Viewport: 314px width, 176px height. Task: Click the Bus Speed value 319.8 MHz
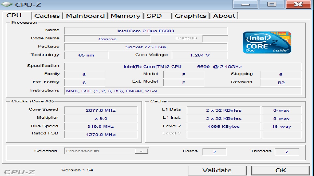click(x=101, y=127)
